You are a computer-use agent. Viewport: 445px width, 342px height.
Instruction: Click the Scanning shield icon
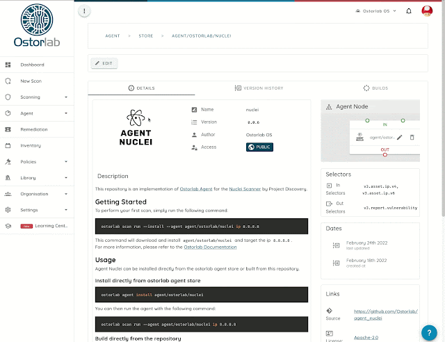coord(8,97)
